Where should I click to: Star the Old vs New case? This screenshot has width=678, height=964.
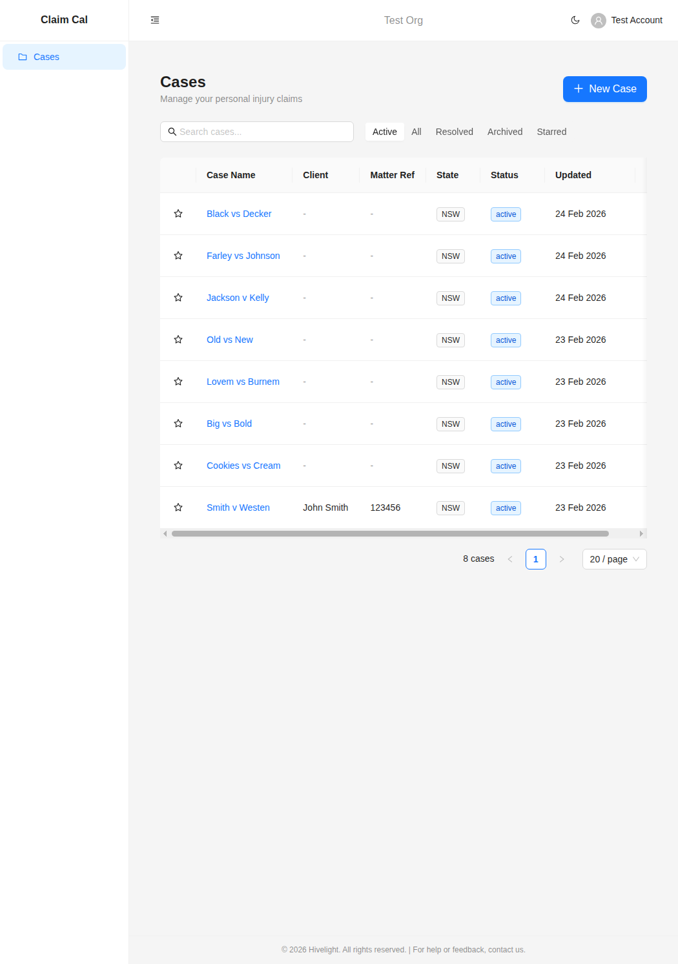coord(178,339)
